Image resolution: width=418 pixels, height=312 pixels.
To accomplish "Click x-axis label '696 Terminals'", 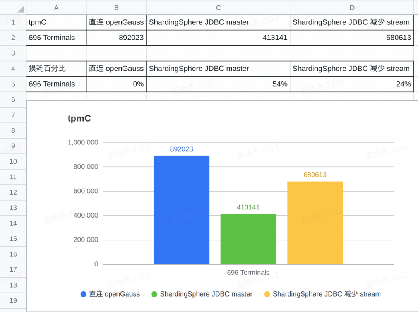I will pos(248,273).
